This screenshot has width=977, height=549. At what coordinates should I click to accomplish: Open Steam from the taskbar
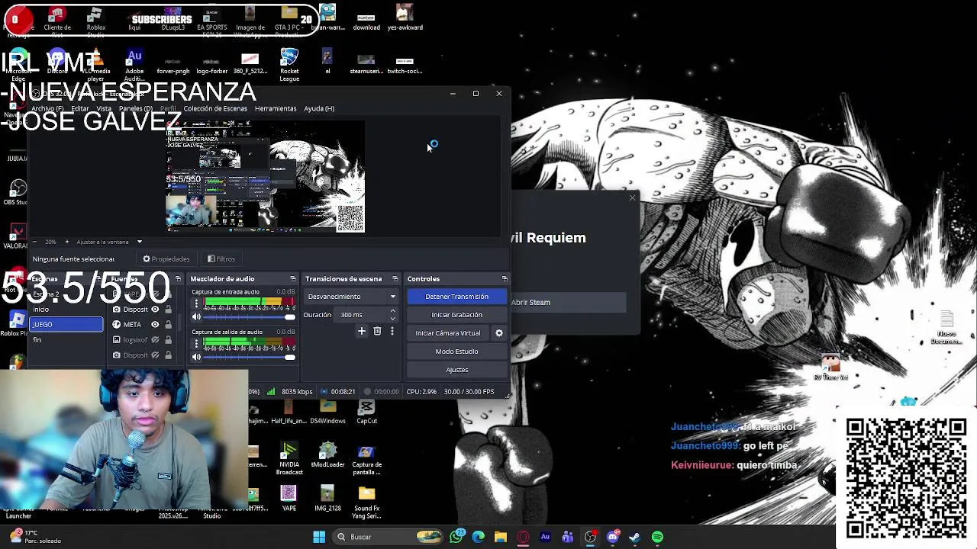[634, 537]
